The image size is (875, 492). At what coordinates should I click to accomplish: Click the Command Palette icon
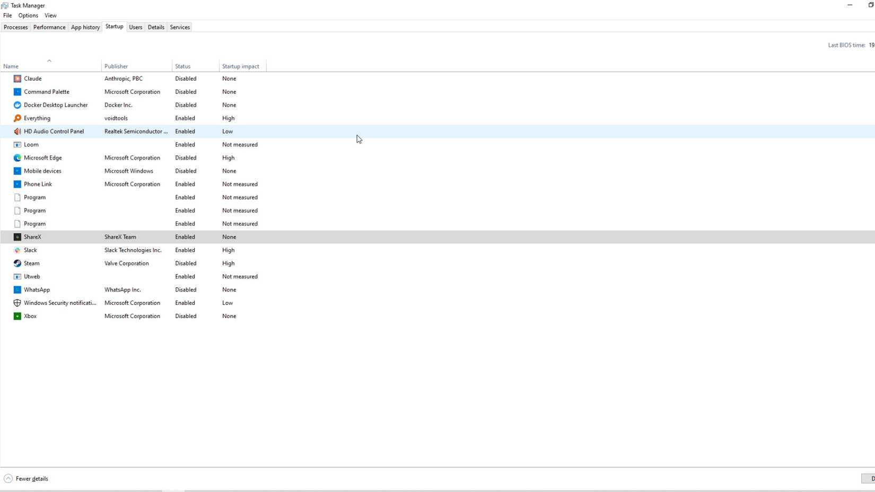(x=17, y=92)
